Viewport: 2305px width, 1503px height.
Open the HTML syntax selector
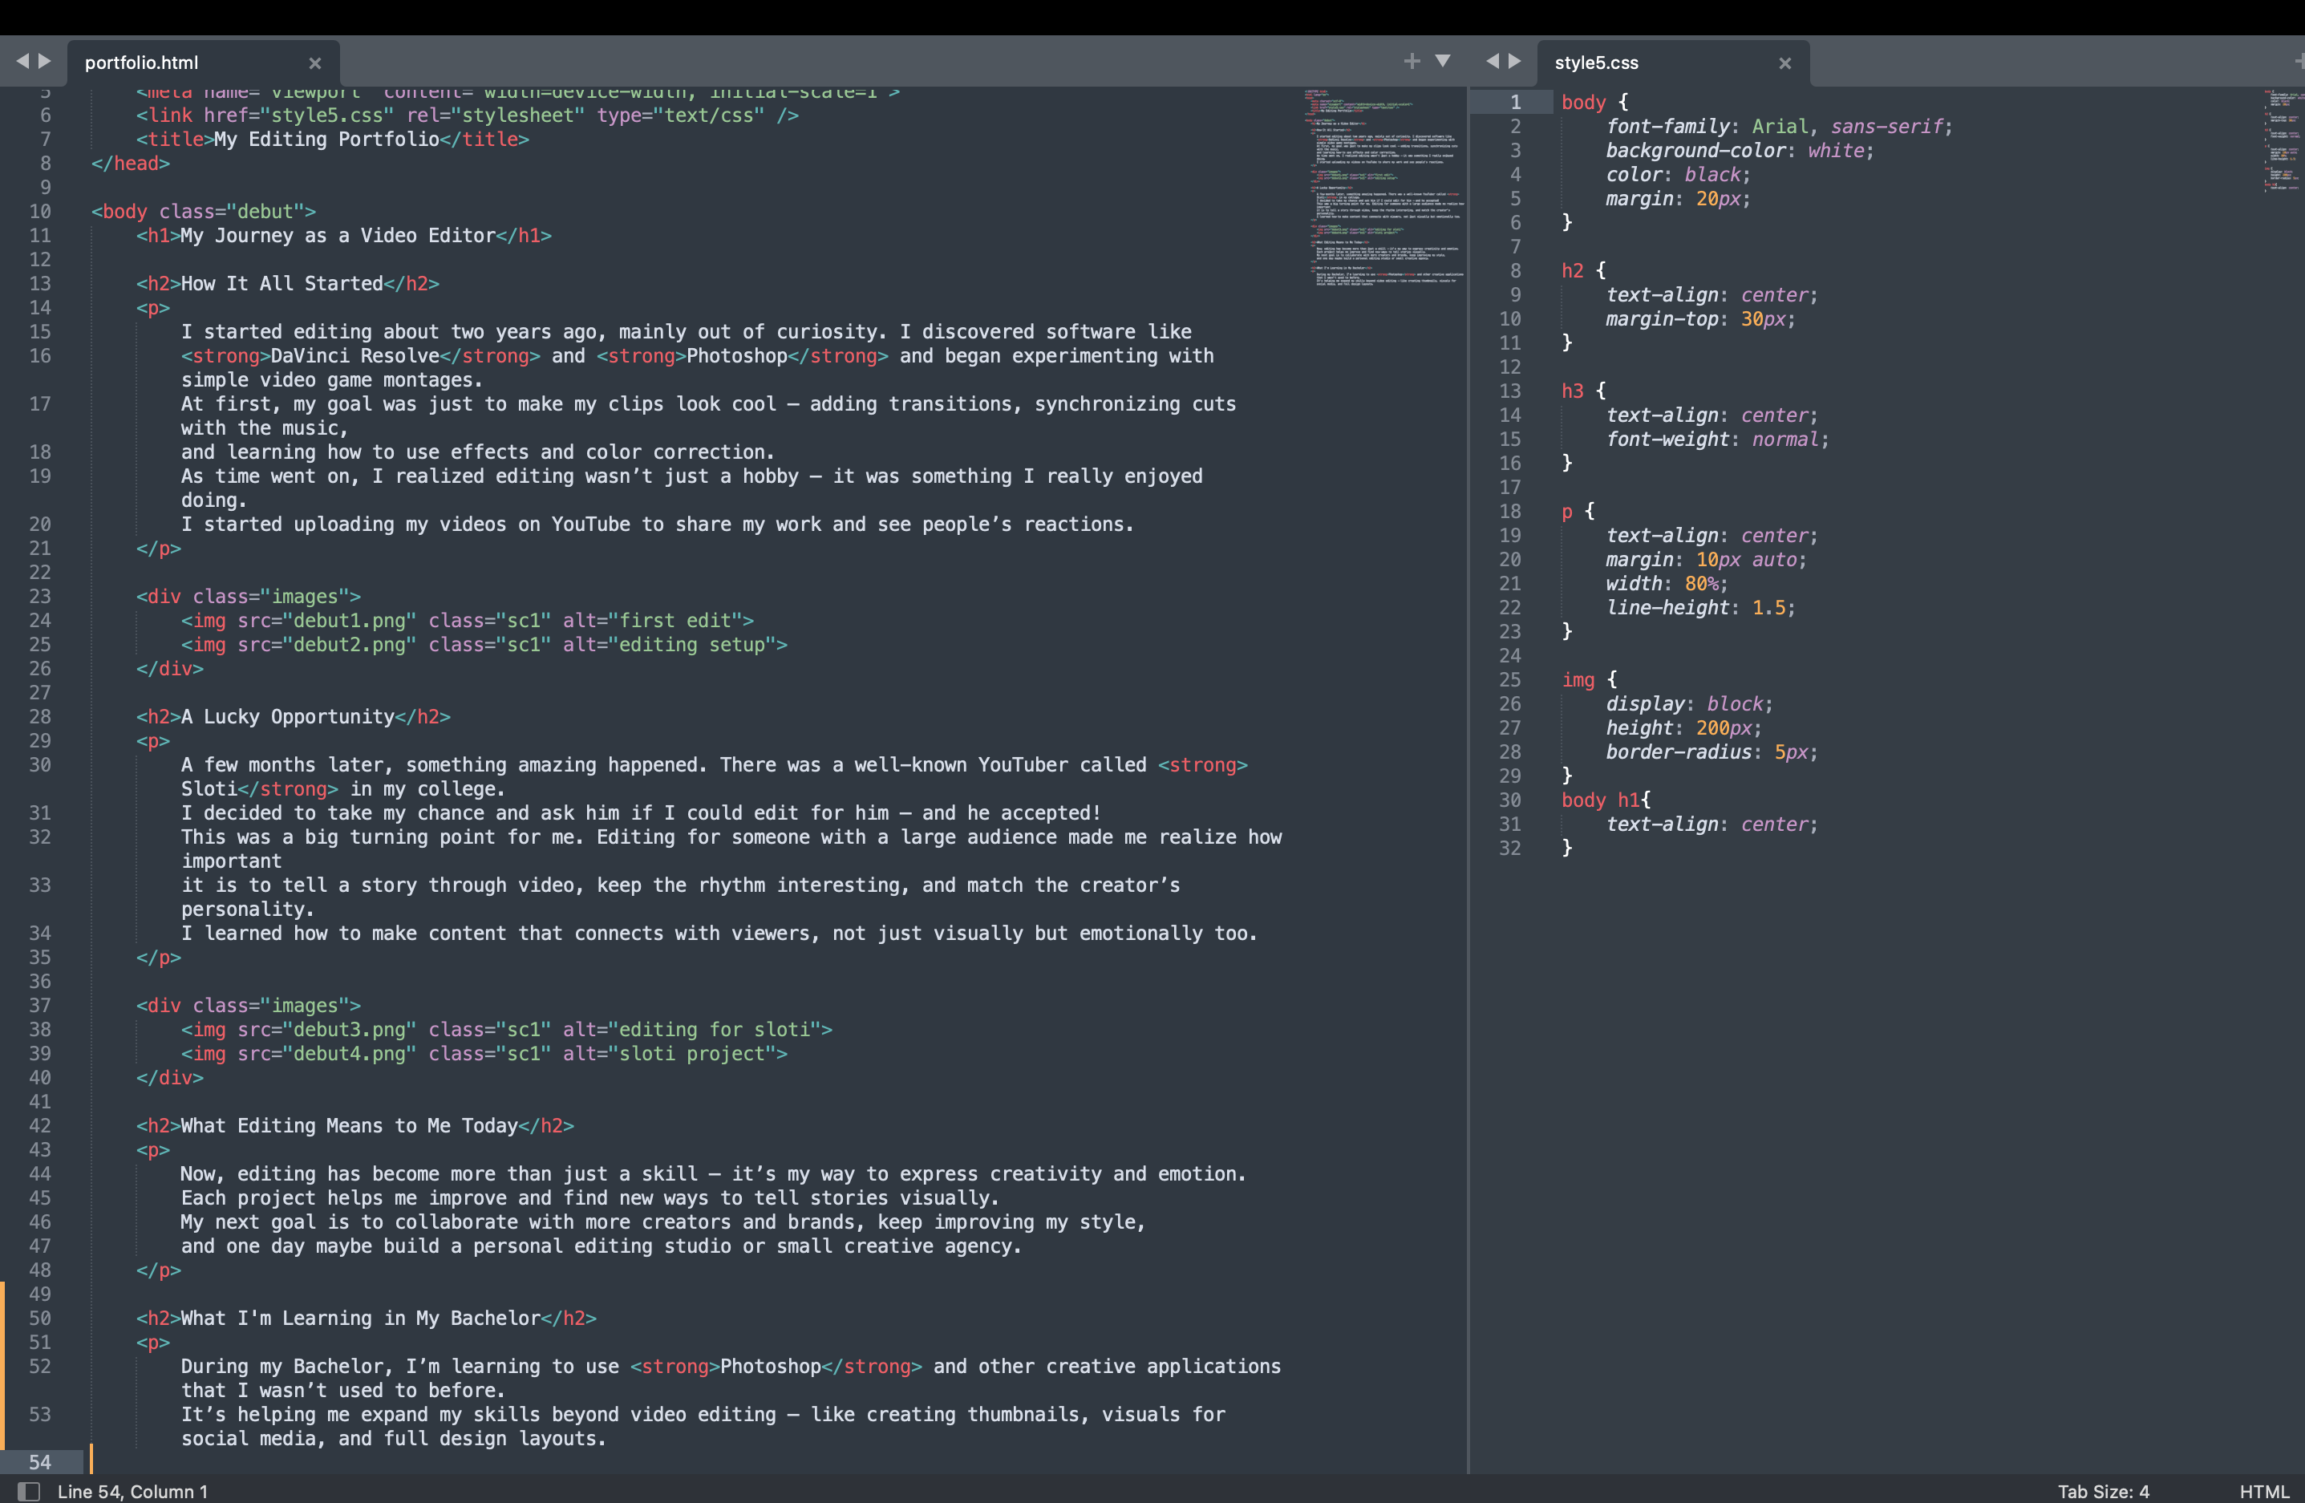pos(2263,1492)
